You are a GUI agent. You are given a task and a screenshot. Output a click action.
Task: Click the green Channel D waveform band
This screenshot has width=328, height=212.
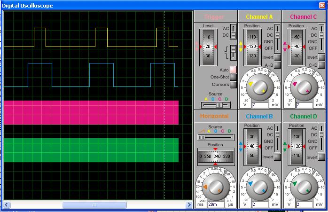pyautogui.click(x=91, y=150)
